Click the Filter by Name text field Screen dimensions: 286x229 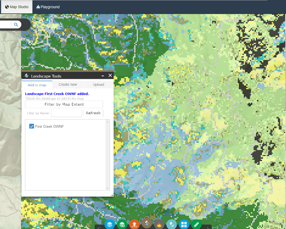pyautogui.click(x=66, y=113)
